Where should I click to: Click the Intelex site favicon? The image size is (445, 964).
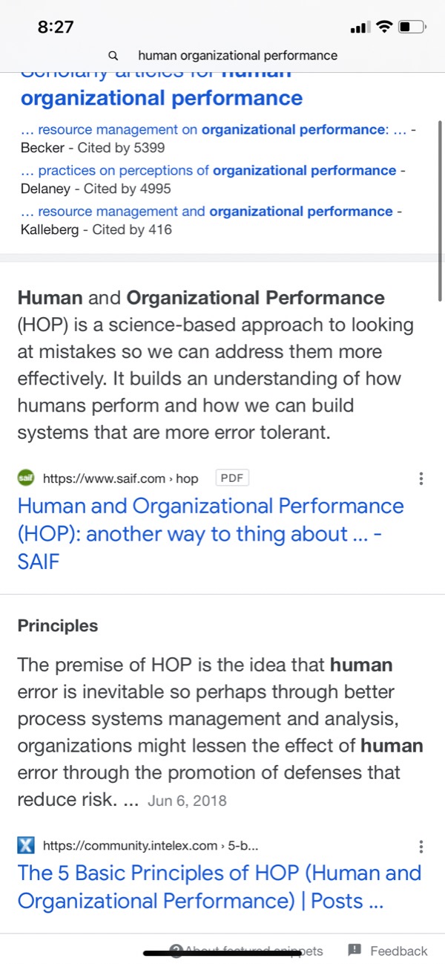pyautogui.click(x=26, y=845)
